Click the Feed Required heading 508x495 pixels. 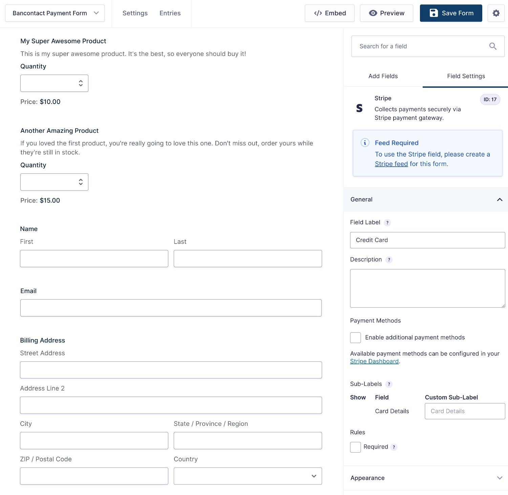pos(397,143)
